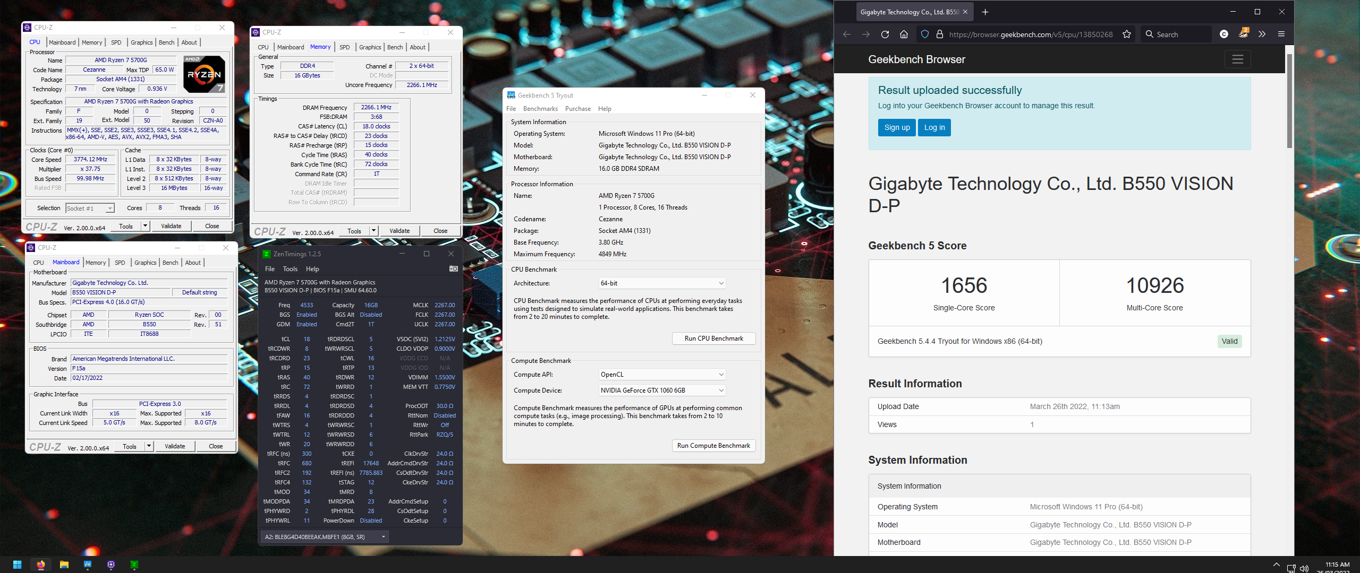
Task: Open Tools dropdown arrow in CPU-Z Memory window
Action: point(373,231)
